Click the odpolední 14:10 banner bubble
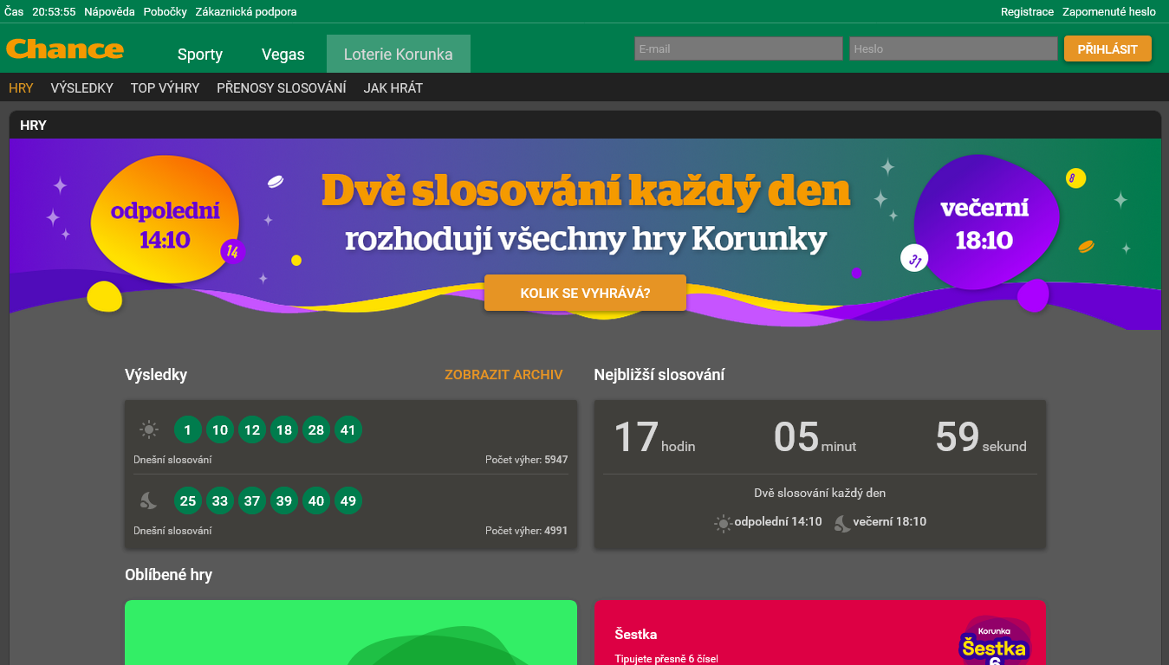Image resolution: width=1169 pixels, height=665 pixels. pyautogui.click(x=165, y=221)
